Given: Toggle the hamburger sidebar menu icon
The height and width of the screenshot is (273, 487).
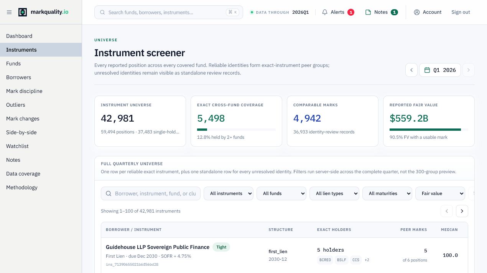Looking at the screenshot, I should [9, 12].
